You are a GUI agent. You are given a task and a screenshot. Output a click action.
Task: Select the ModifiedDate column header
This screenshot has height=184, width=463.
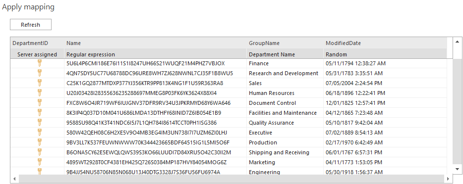(385, 43)
